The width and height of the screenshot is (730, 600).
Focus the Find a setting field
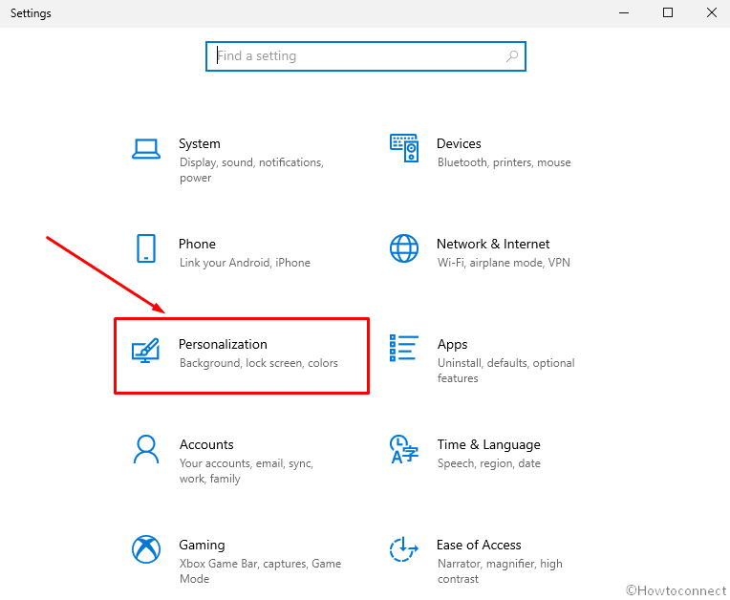[x=366, y=56]
